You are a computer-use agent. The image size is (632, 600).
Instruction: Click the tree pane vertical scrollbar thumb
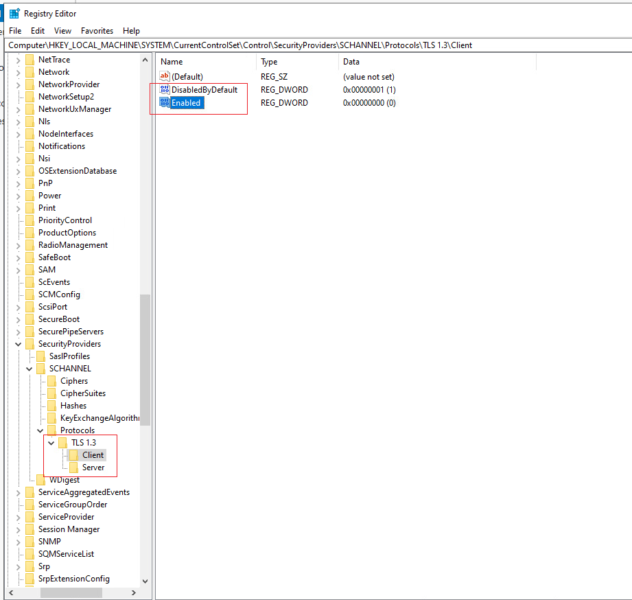coord(145,360)
